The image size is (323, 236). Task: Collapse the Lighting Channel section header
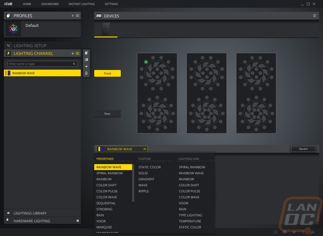point(42,54)
